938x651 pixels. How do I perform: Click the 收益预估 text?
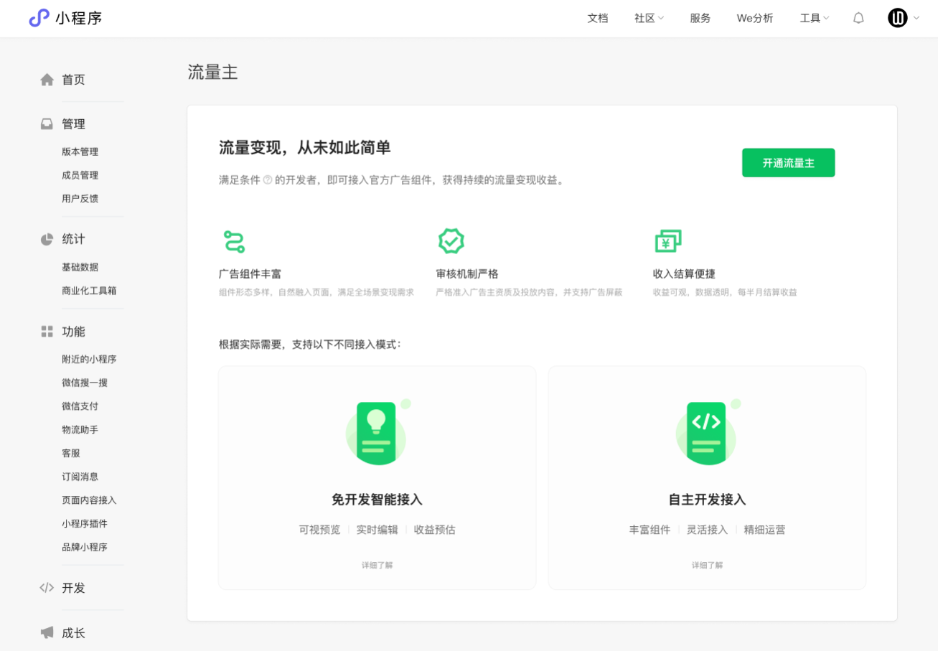click(435, 530)
